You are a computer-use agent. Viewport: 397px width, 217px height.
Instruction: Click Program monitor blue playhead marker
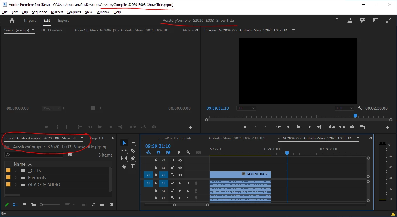pos(355,116)
